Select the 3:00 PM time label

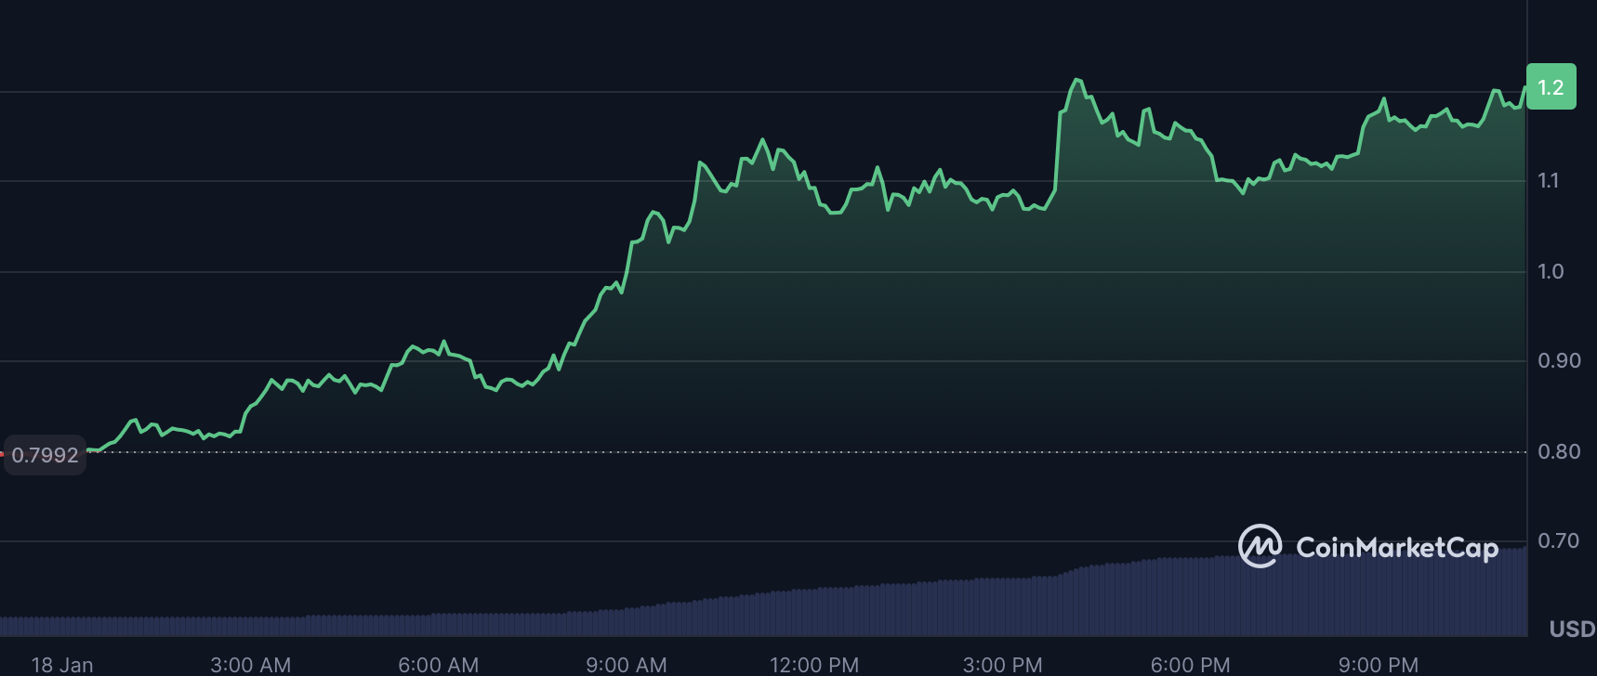1002,665
